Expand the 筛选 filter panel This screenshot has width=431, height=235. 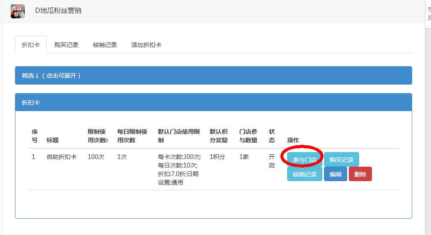pos(213,76)
